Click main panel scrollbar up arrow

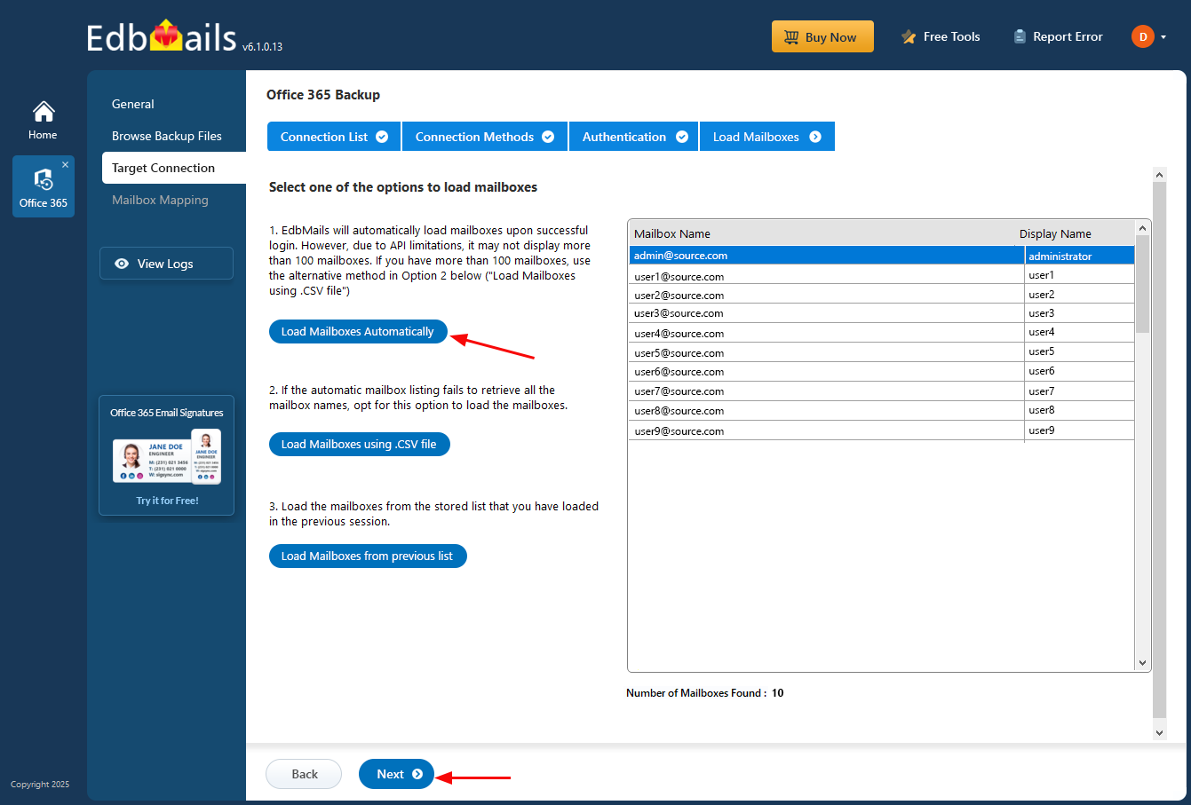[x=1159, y=174]
